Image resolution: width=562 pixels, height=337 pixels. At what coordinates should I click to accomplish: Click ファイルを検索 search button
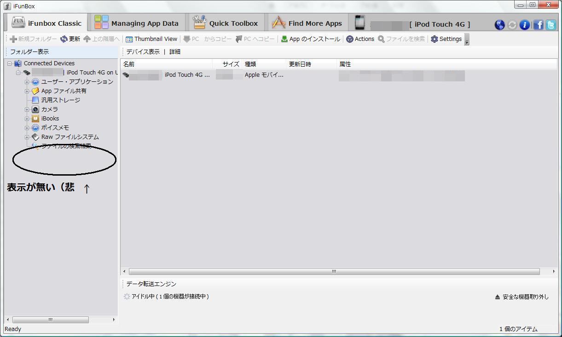(401, 39)
